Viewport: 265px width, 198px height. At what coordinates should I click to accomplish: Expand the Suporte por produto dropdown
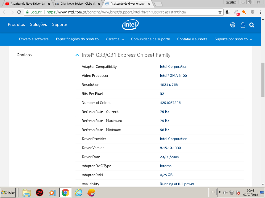pyautogui.click(x=234, y=39)
